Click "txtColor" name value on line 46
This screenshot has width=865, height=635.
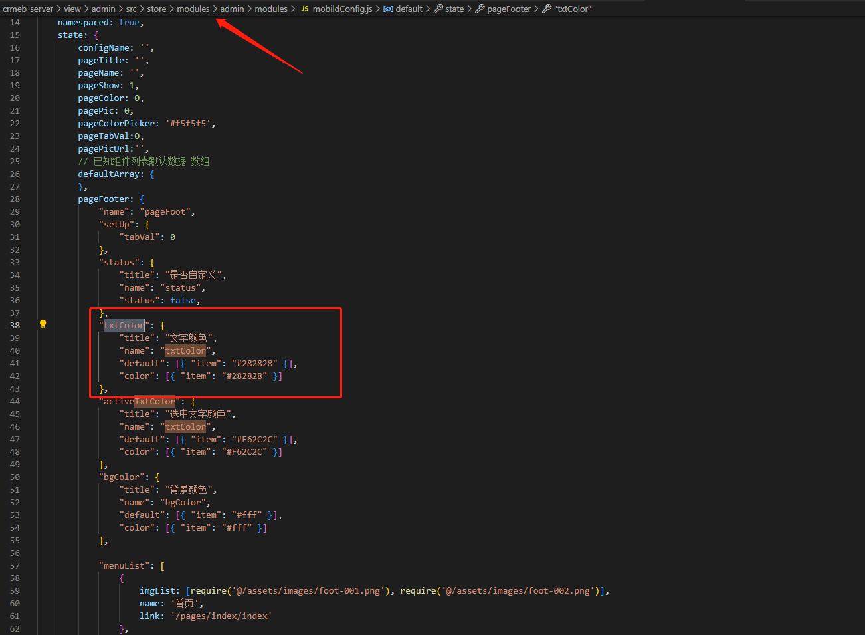point(185,426)
